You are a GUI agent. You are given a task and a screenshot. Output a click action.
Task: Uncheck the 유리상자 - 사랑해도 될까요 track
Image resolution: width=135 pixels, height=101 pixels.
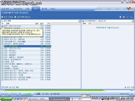(2, 44)
